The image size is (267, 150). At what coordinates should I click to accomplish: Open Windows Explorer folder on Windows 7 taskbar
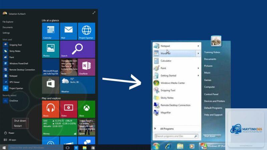tap(180, 146)
